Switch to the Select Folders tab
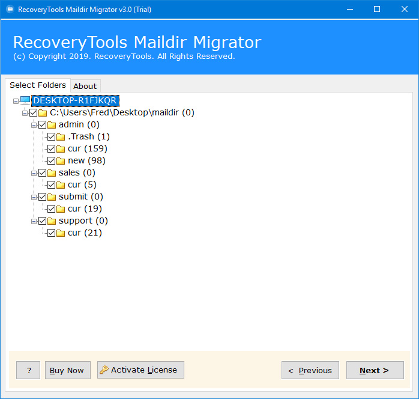This screenshot has width=419, height=399. click(38, 85)
